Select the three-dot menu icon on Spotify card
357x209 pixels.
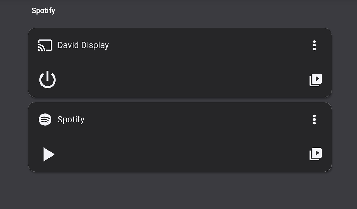pos(314,120)
